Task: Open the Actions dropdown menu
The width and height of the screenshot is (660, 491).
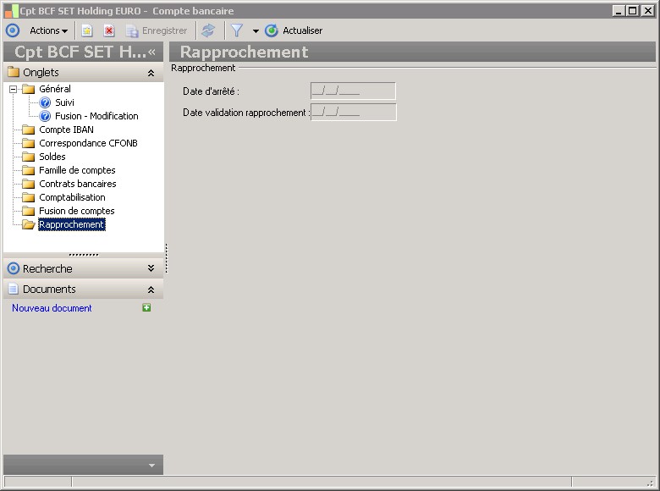Action: pos(48,30)
